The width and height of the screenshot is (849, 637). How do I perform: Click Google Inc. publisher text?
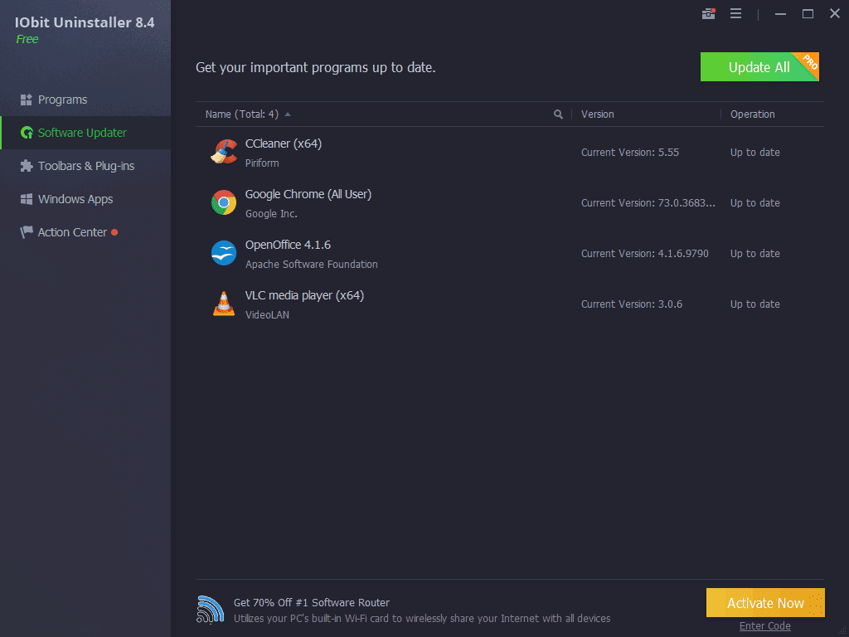click(x=271, y=214)
